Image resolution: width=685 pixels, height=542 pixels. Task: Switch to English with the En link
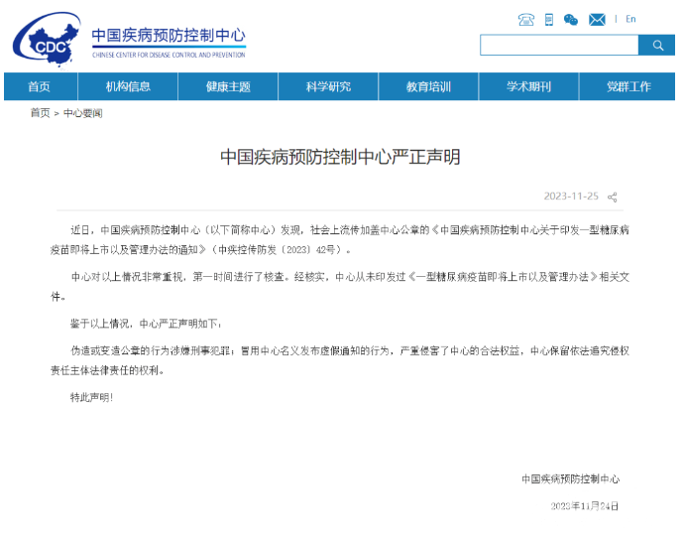coord(630,19)
